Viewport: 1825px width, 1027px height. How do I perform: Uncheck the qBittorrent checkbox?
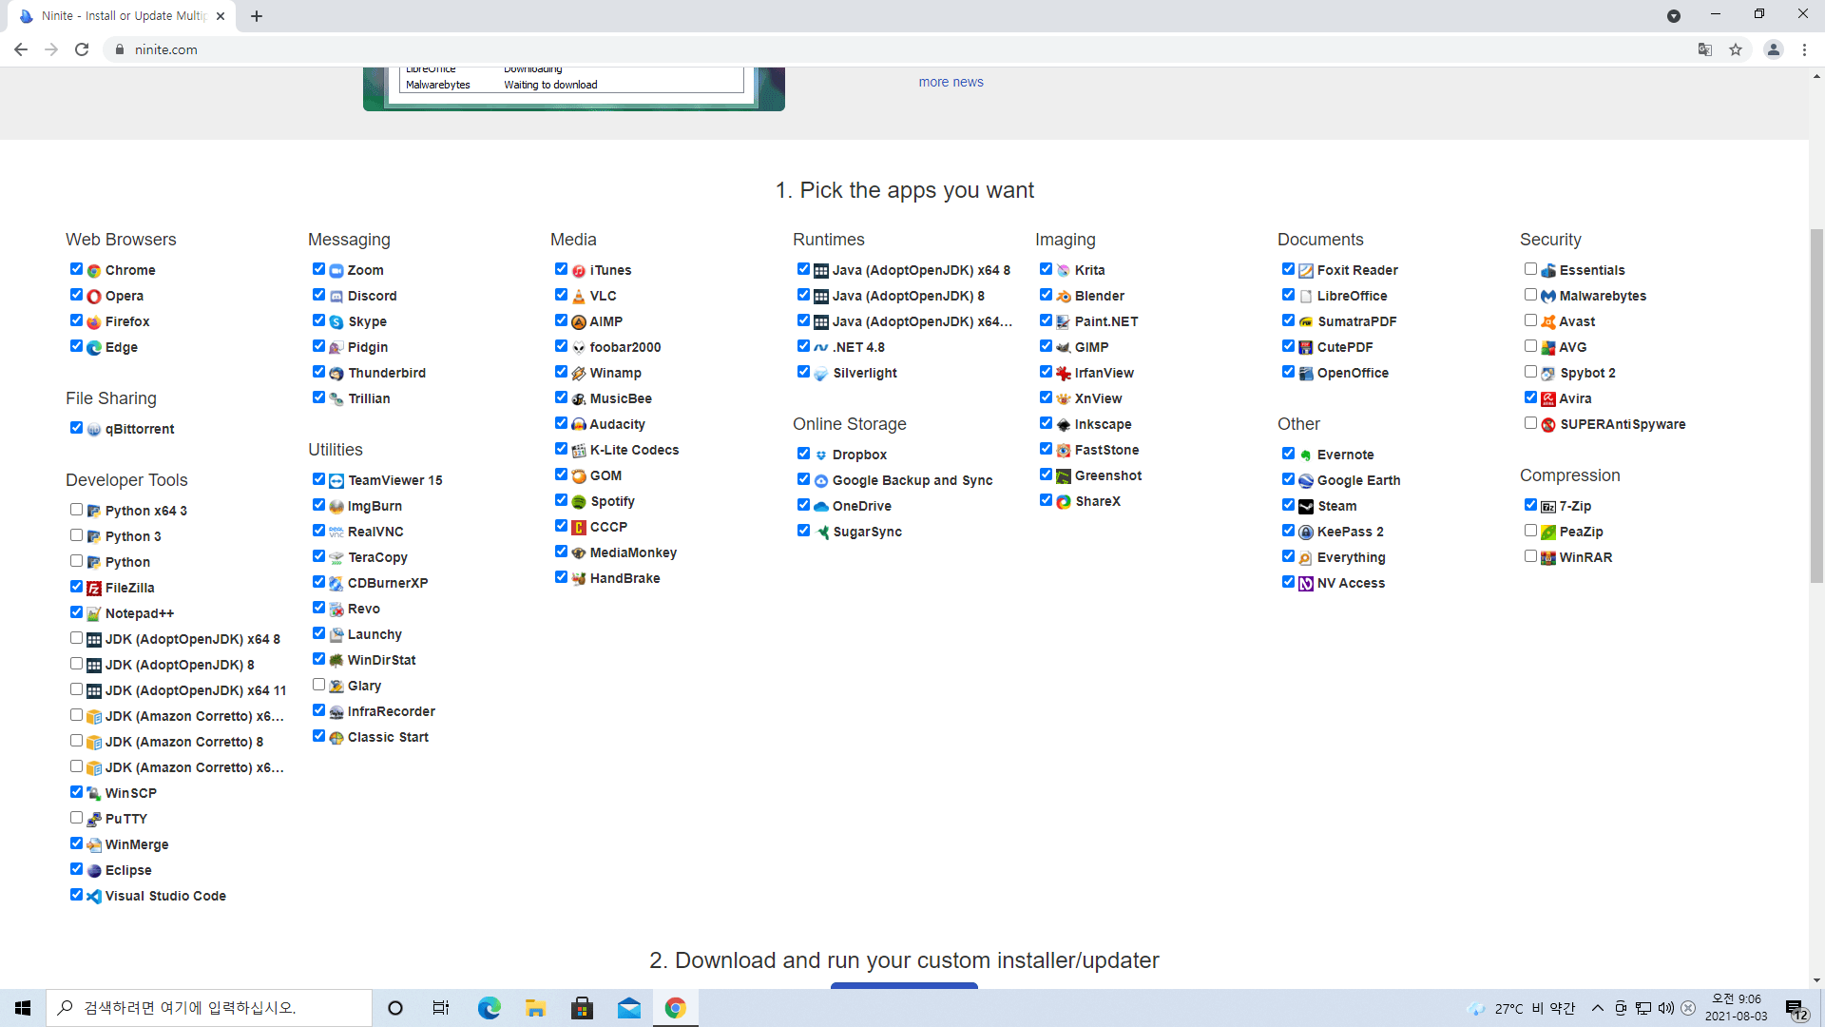tap(76, 428)
